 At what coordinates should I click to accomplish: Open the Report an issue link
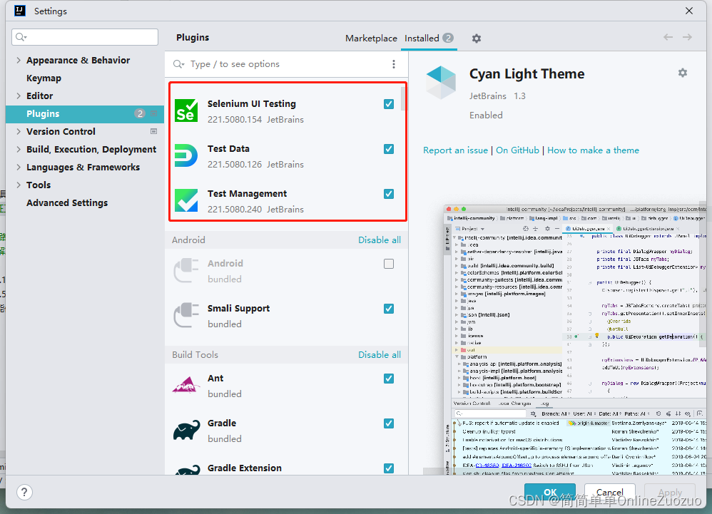click(455, 150)
